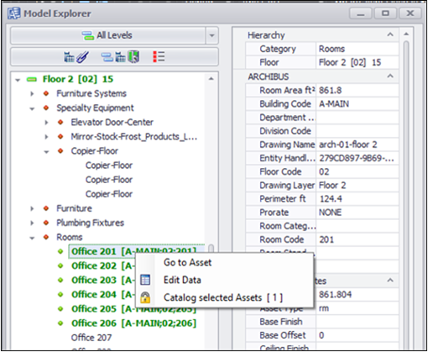Image resolution: width=428 pixels, height=352 pixels.
Task: Expand the Furniture node arrow
Action: [32, 208]
